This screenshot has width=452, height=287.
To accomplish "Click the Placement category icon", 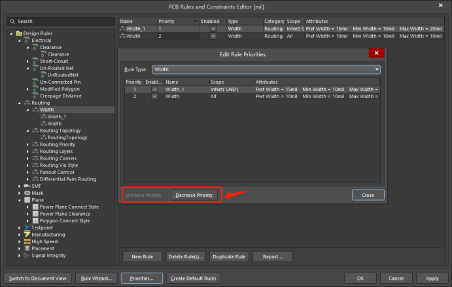I will pyautogui.click(x=27, y=248).
